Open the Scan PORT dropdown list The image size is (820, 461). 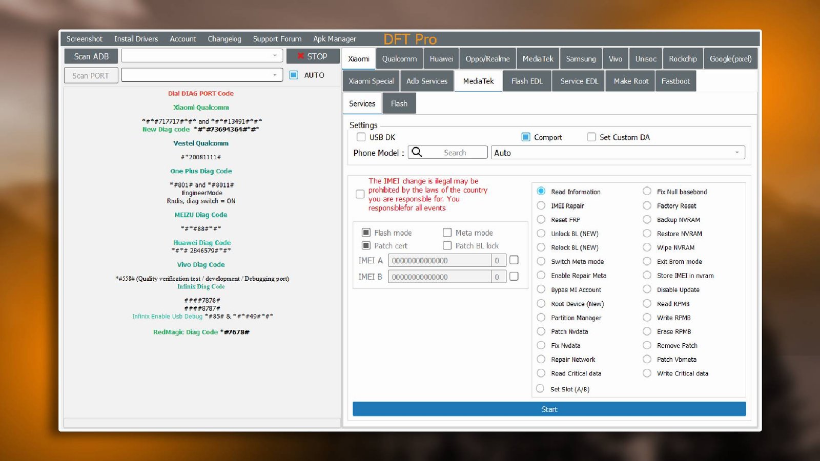(275, 75)
